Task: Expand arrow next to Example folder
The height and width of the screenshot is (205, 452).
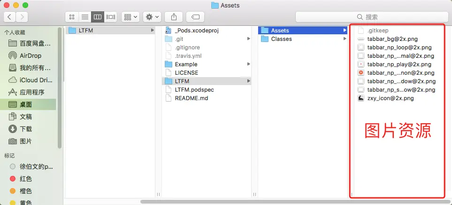Action: [248, 64]
